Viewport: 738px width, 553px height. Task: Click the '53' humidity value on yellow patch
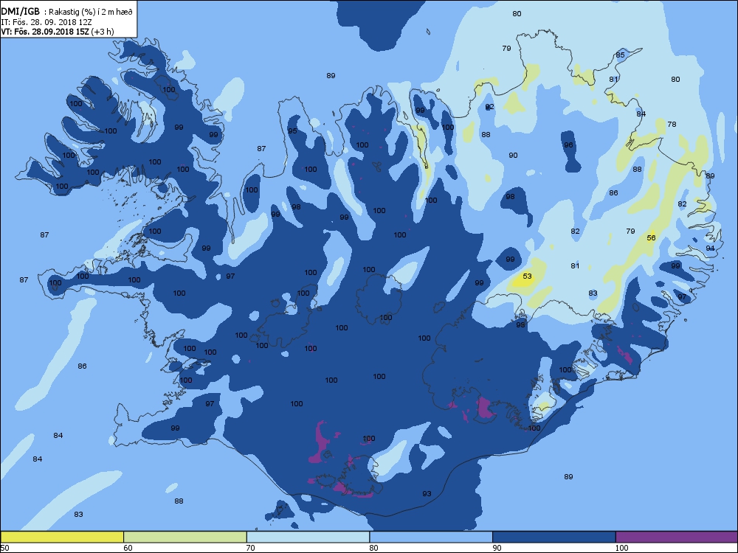pos(527,276)
